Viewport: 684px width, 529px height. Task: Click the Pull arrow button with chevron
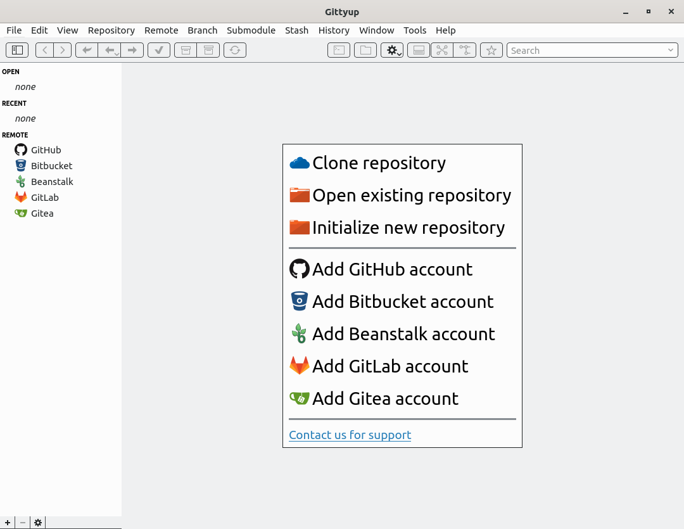click(x=110, y=50)
